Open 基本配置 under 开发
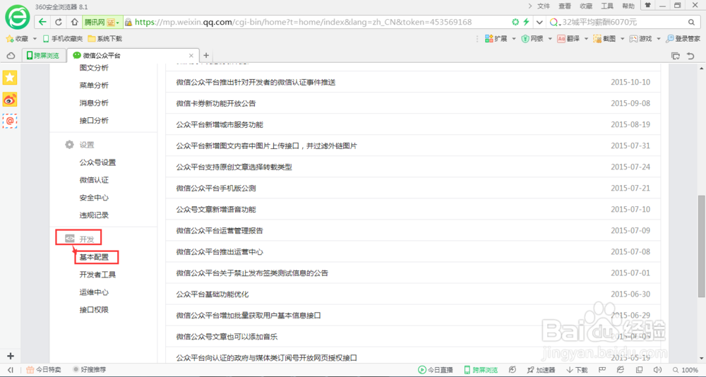This screenshot has height=377, width=706. point(94,257)
